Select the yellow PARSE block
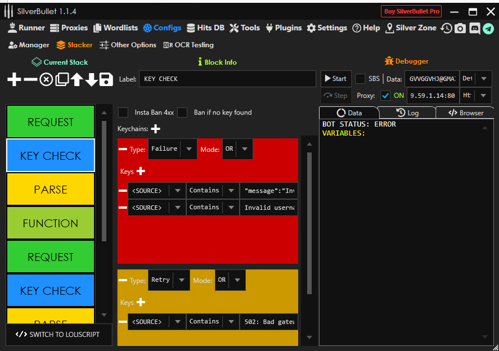Viewport: 499px width, 351px height. (x=51, y=190)
